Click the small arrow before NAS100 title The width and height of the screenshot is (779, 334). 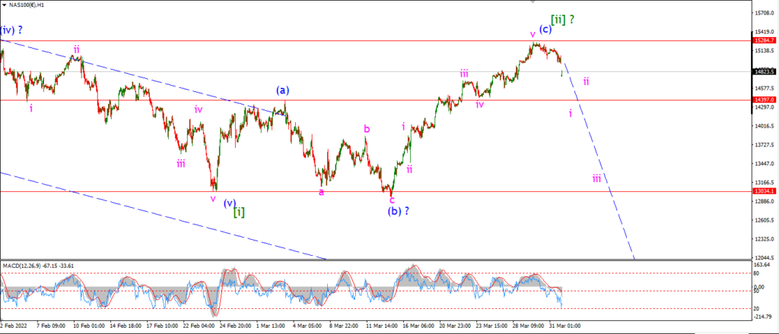point(5,5)
